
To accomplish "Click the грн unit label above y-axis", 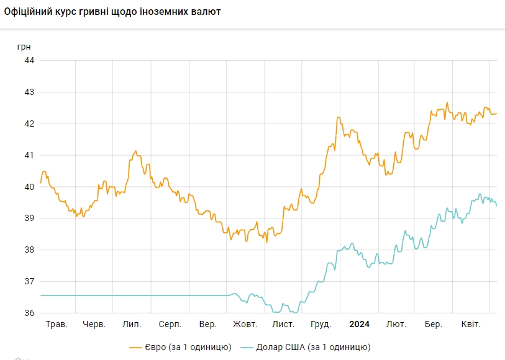I will (24, 47).
